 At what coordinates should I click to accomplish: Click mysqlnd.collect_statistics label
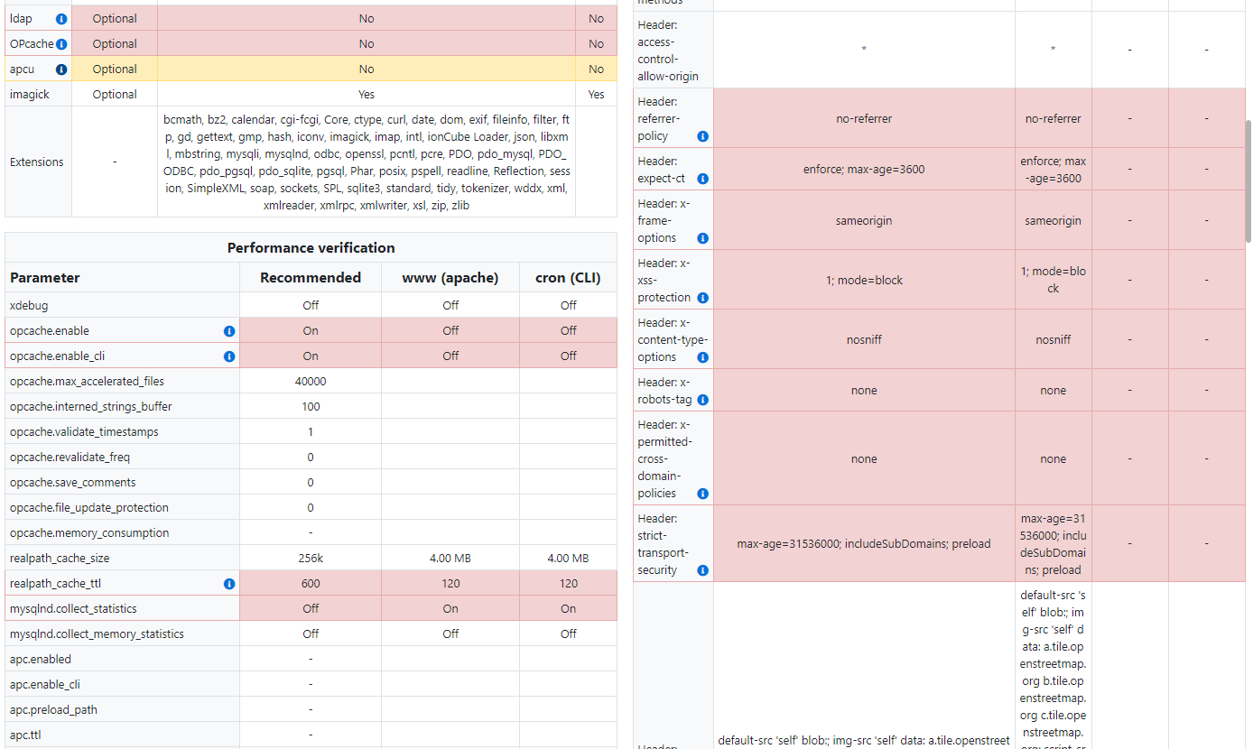coord(73,609)
